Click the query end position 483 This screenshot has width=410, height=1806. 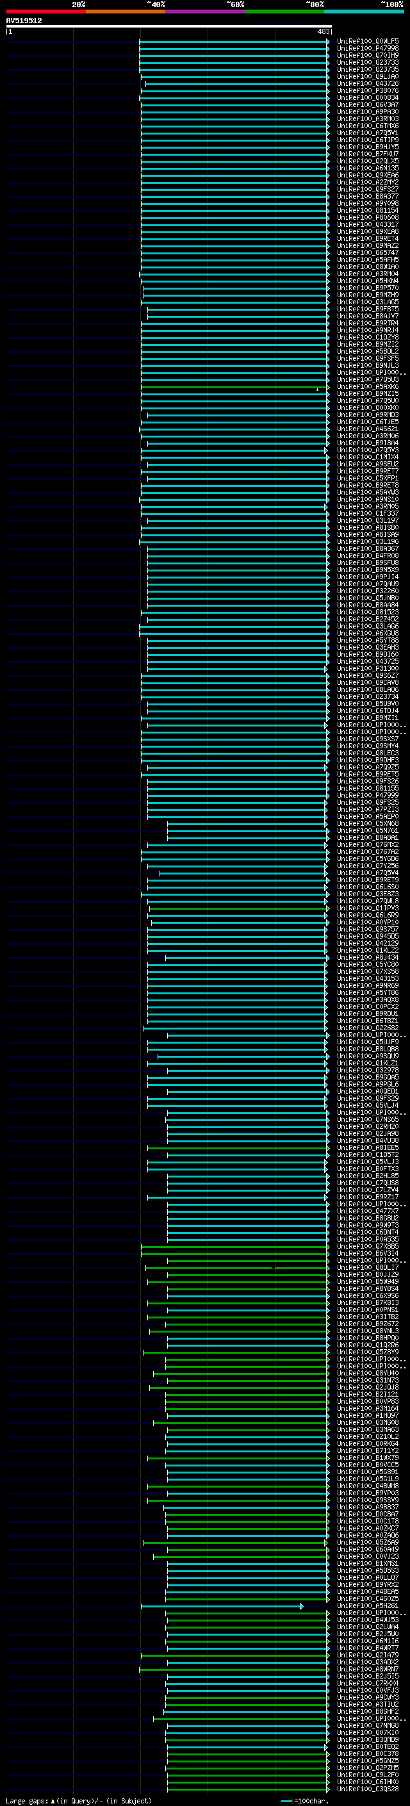pyautogui.click(x=323, y=31)
